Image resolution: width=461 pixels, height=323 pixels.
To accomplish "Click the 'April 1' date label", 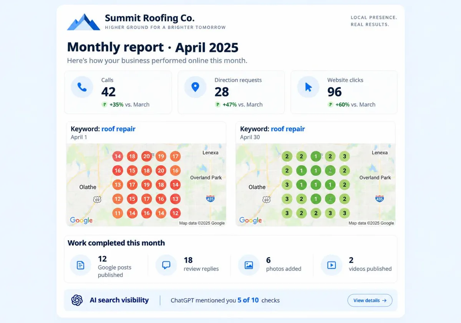I will (79, 137).
